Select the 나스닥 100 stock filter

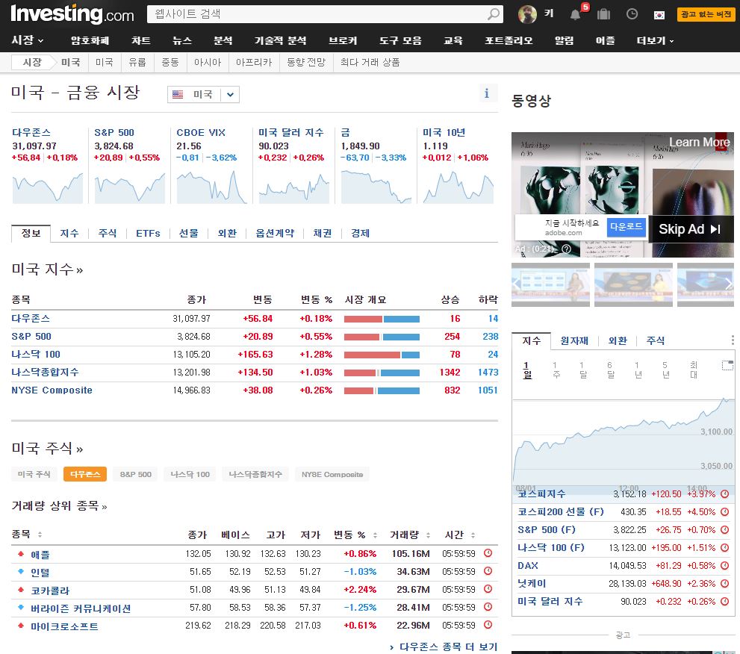coord(190,474)
